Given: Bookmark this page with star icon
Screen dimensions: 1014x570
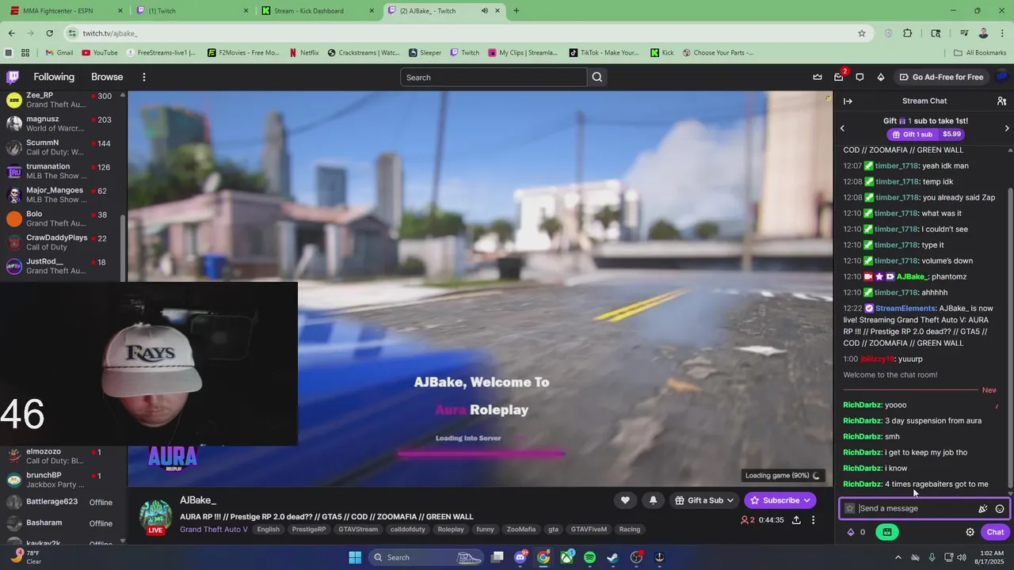Looking at the screenshot, I should (x=862, y=33).
